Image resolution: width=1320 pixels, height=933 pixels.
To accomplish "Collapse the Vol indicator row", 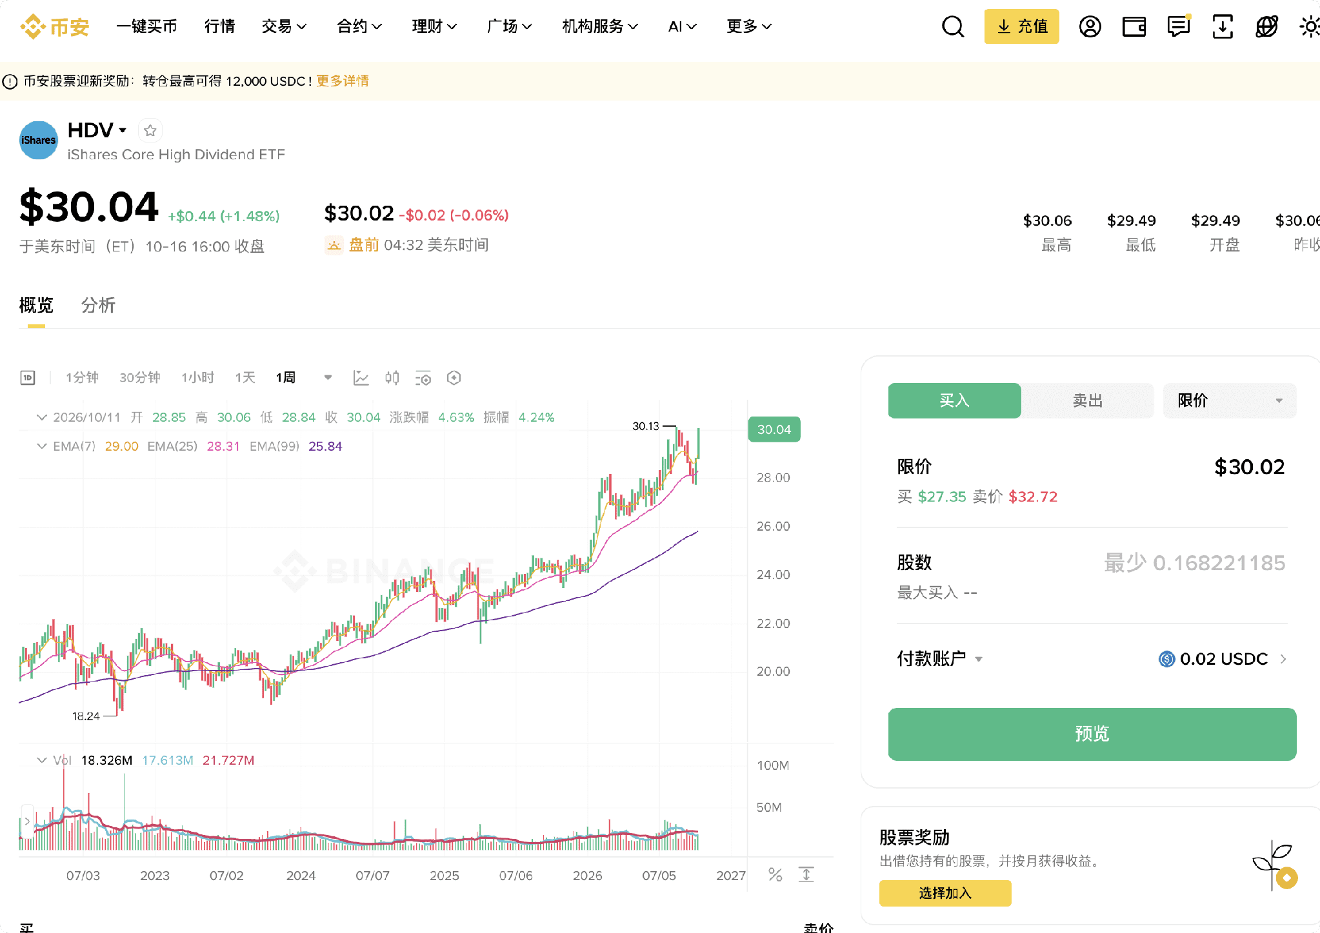I will [42, 760].
